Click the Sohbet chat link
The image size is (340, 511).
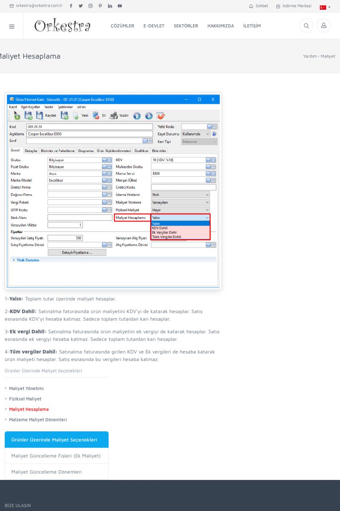click(x=258, y=6)
